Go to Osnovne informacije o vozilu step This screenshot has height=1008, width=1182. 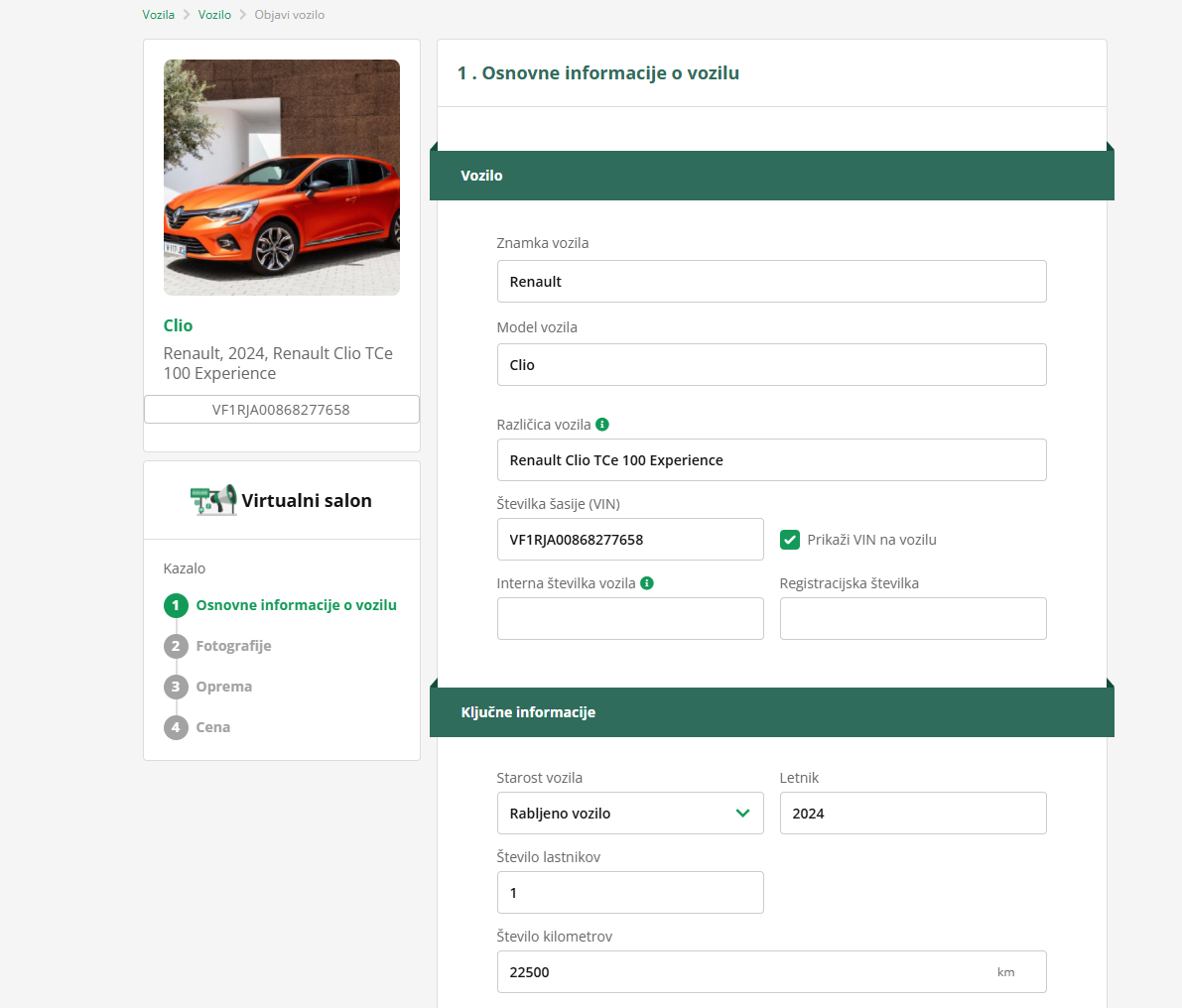click(297, 605)
